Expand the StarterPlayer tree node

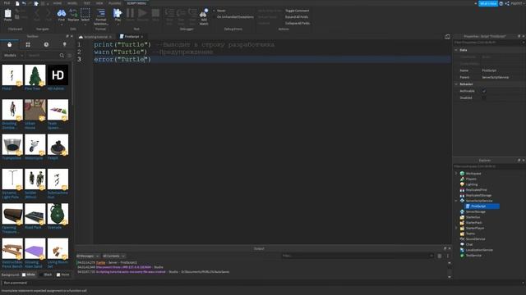coord(456,228)
